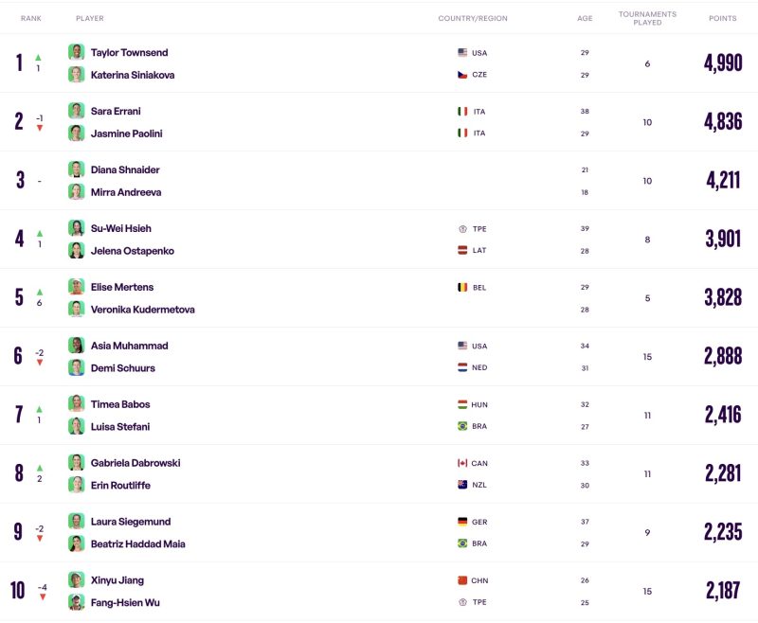Open Jelena Ostapenko's player page
The width and height of the screenshot is (758, 623).
click(x=133, y=251)
